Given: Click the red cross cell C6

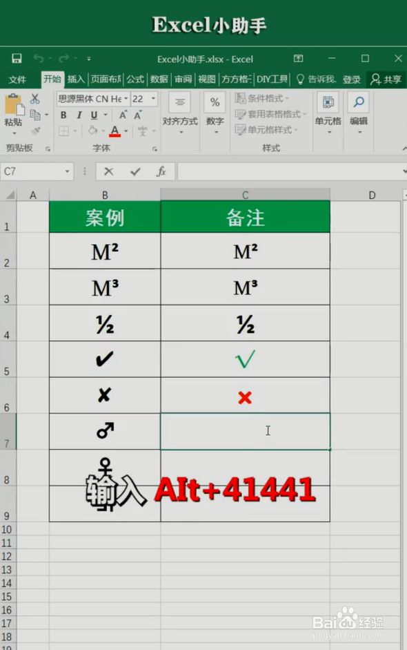Looking at the screenshot, I should click(x=246, y=396).
